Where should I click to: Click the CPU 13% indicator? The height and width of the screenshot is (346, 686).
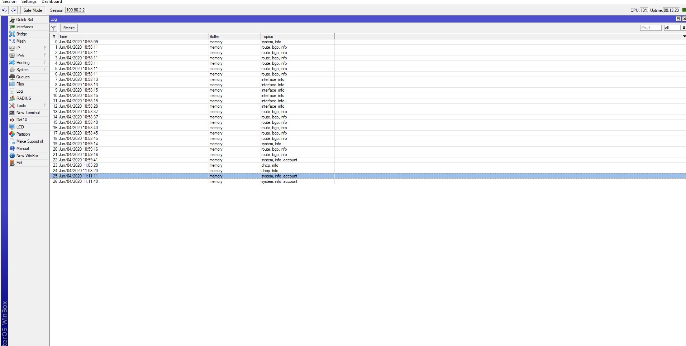644,10
